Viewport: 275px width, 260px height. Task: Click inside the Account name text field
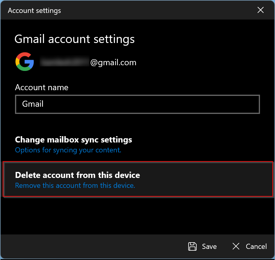coord(137,104)
